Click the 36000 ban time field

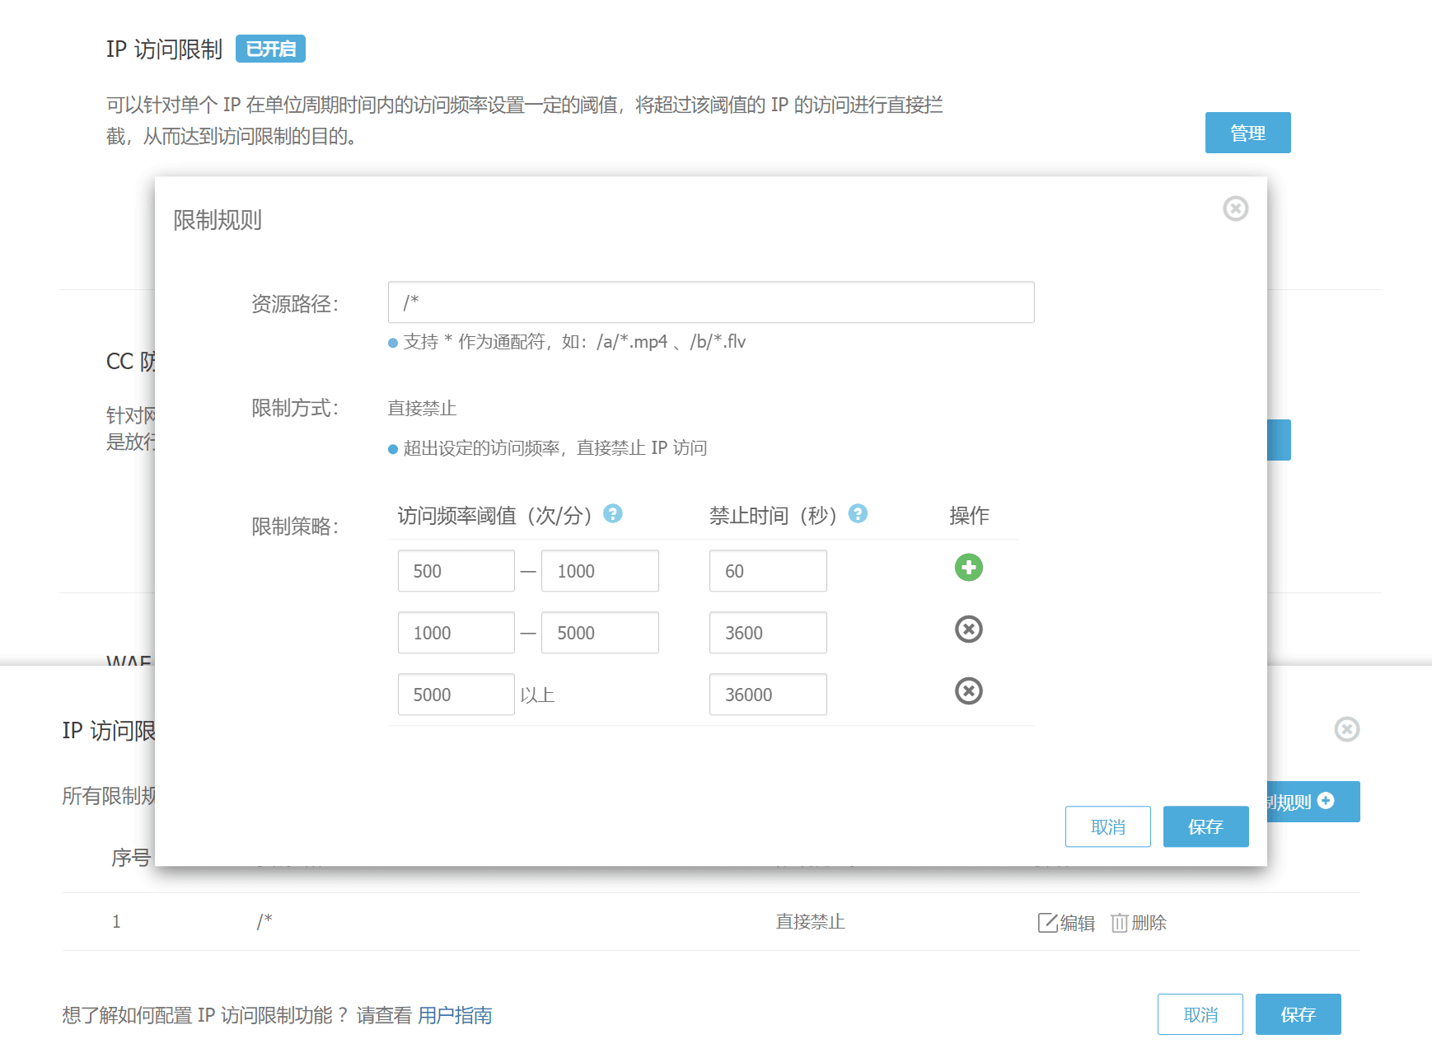click(768, 695)
